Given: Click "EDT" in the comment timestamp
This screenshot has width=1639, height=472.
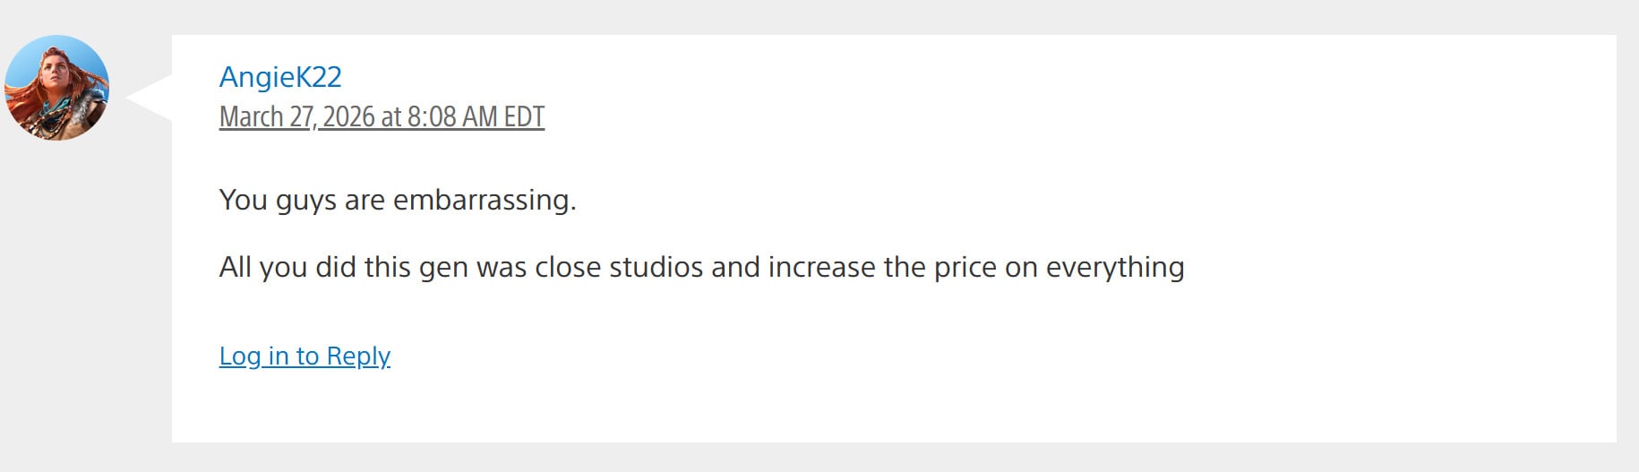Looking at the screenshot, I should pyautogui.click(x=524, y=117).
